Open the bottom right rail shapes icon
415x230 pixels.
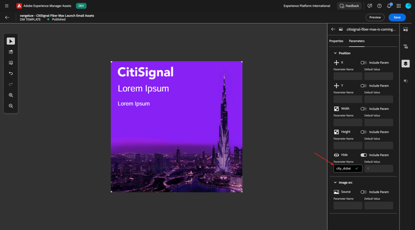[x=406, y=81]
